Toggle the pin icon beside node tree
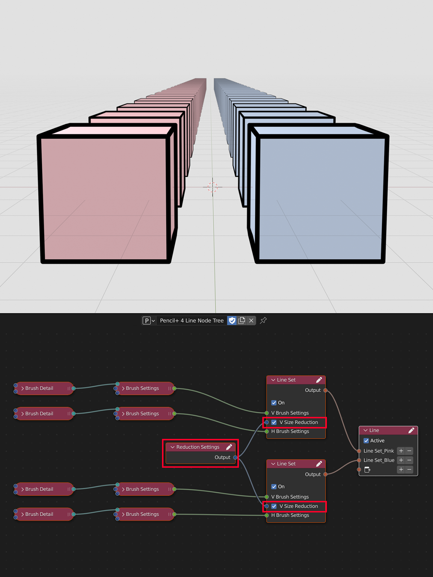 [x=263, y=321]
